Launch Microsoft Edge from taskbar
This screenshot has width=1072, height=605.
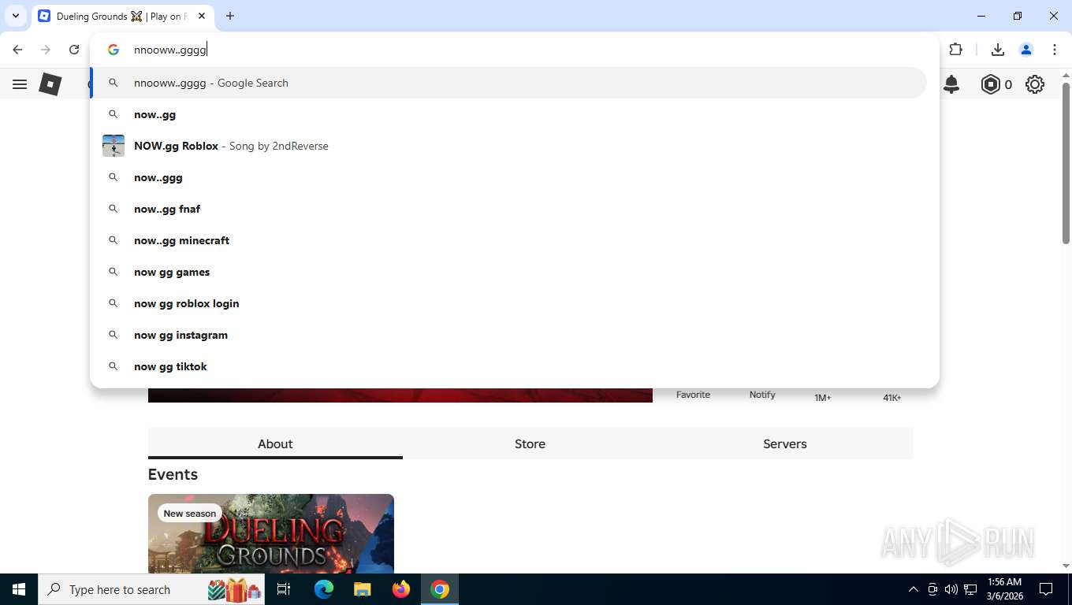[x=324, y=589]
